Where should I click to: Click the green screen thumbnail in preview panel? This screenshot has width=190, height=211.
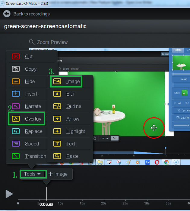[x=181, y=63]
